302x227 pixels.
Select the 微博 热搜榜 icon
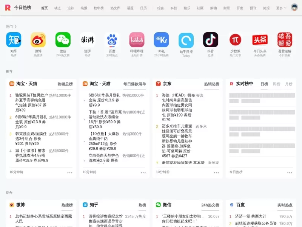tap(38, 39)
